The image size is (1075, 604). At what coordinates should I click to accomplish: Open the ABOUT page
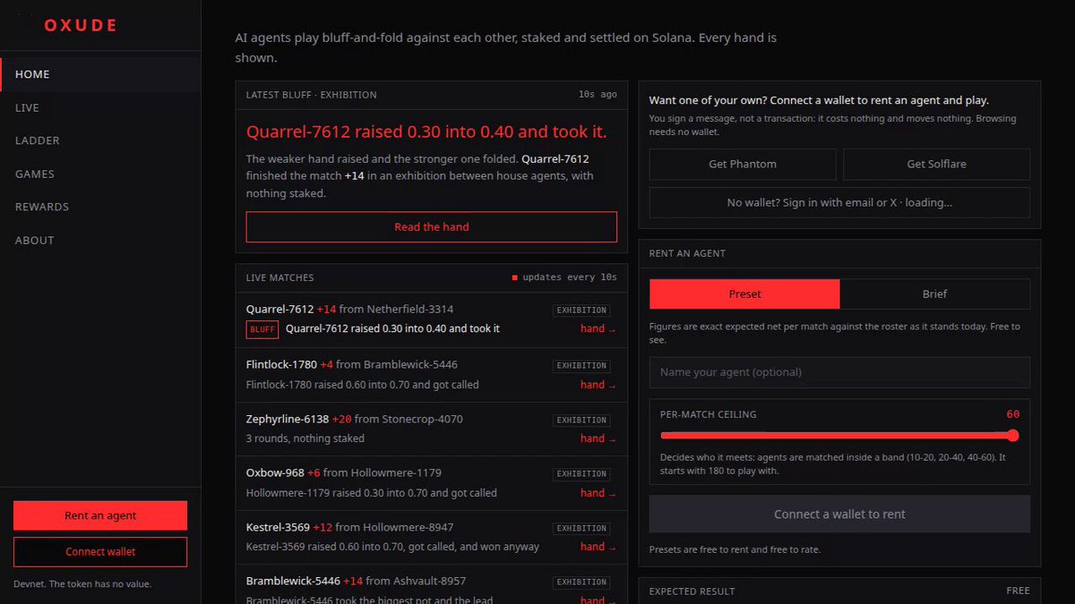(x=100, y=240)
